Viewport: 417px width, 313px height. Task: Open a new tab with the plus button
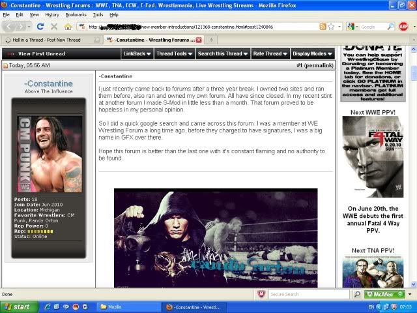(211, 40)
